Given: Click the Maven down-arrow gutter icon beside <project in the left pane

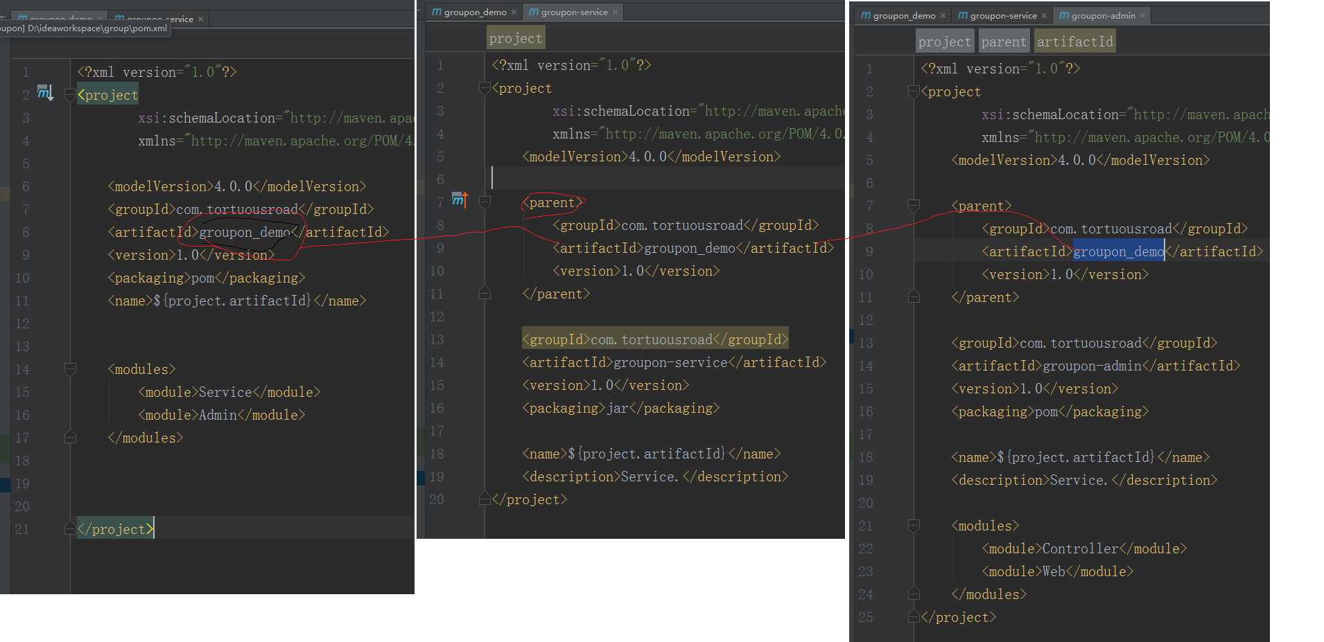Looking at the screenshot, I should (45, 92).
